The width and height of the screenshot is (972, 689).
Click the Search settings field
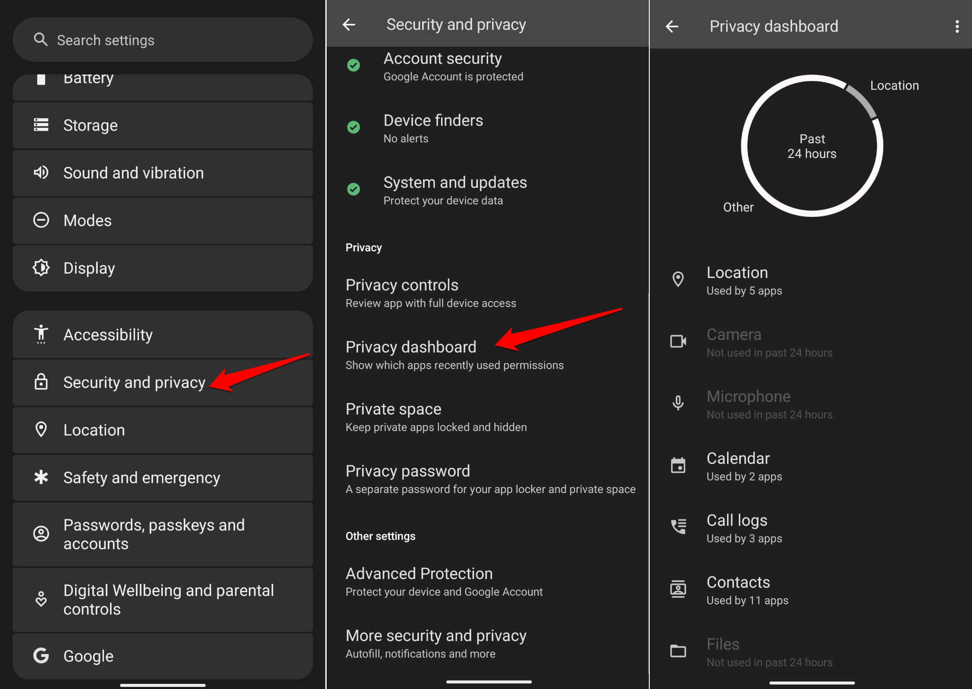(162, 40)
